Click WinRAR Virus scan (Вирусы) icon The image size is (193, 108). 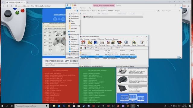click(x=134, y=43)
